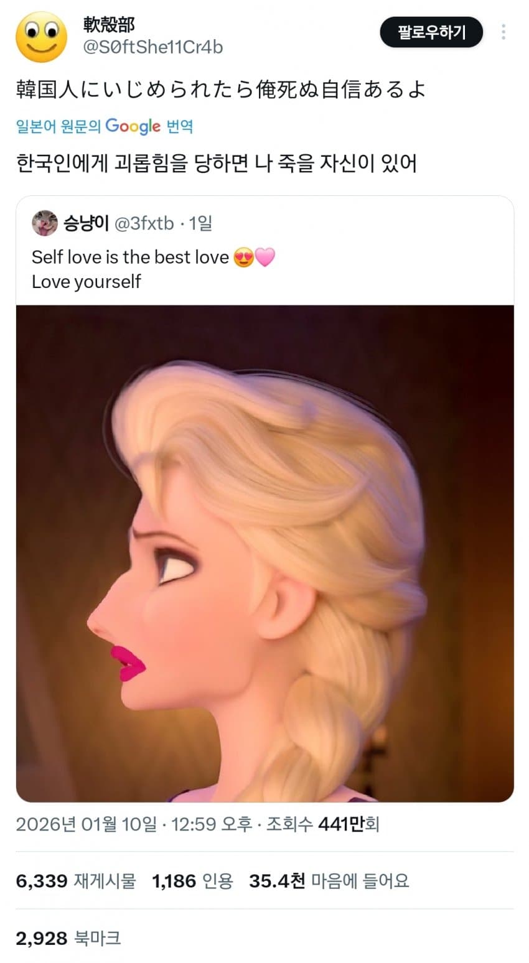Select the Korean translated tweet text
This screenshot has height=963, width=529.
(216, 164)
